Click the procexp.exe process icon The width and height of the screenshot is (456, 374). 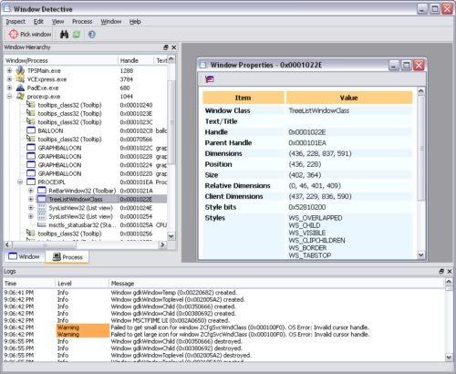(x=20, y=97)
